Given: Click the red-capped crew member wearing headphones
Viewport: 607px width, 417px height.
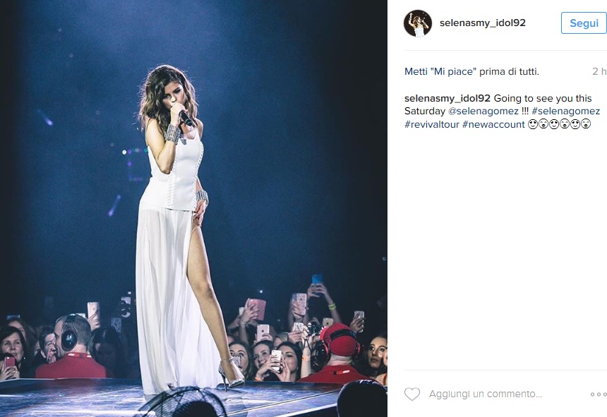Looking at the screenshot, I should tap(336, 353).
